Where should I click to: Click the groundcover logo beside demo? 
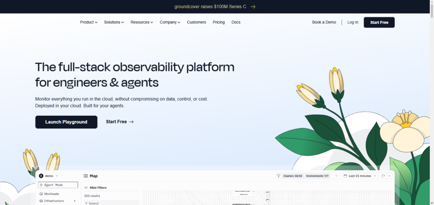pos(41,176)
